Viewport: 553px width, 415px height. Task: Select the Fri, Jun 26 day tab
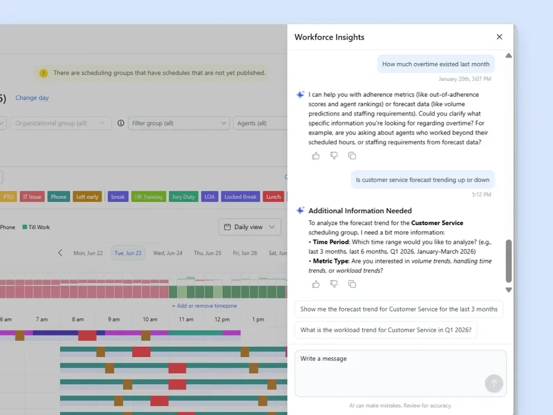[x=245, y=253]
